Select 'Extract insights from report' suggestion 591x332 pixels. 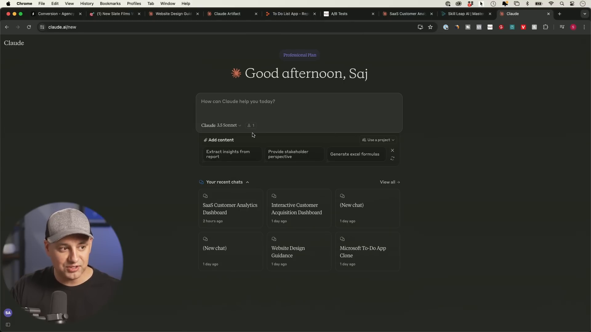coord(232,154)
